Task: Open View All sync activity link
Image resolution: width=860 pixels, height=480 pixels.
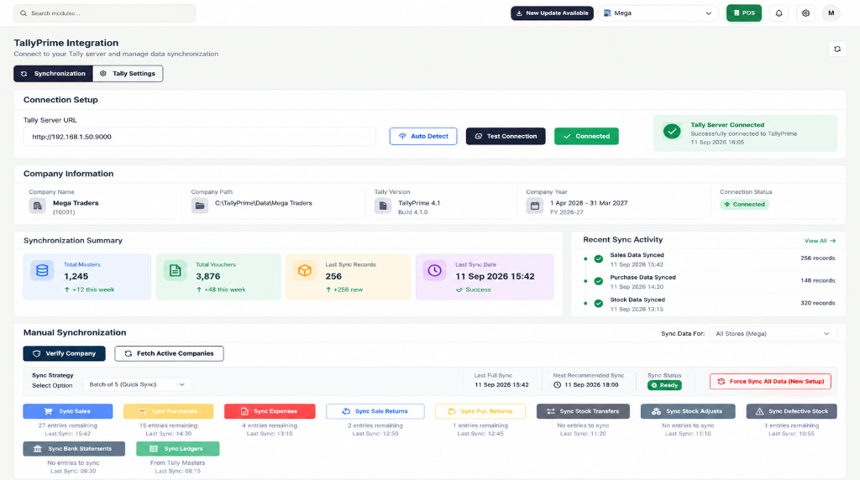Action: [820, 241]
